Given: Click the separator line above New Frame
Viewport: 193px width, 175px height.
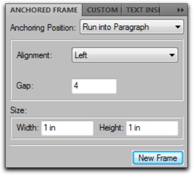Looking at the screenshot, I should (x=96, y=145).
